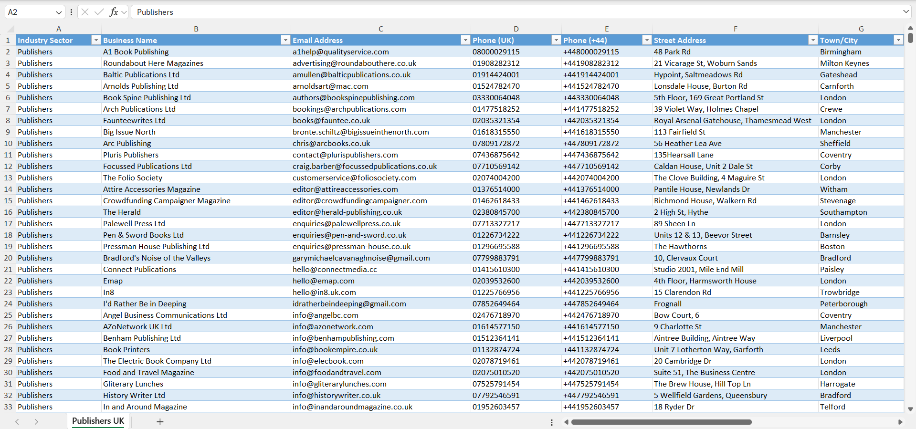Select column F header
The image size is (916, 429).
[735, 29]
